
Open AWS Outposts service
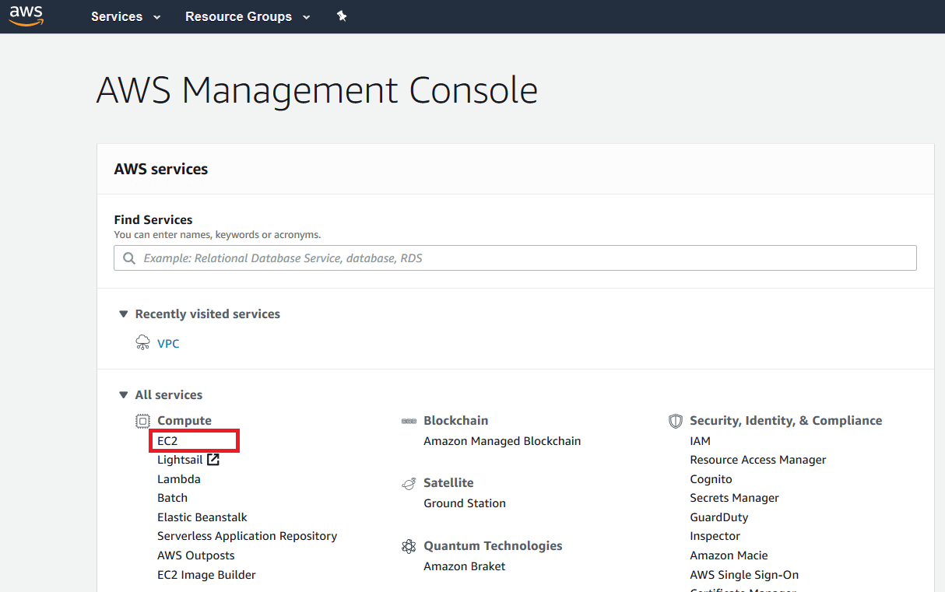point(196,555)
